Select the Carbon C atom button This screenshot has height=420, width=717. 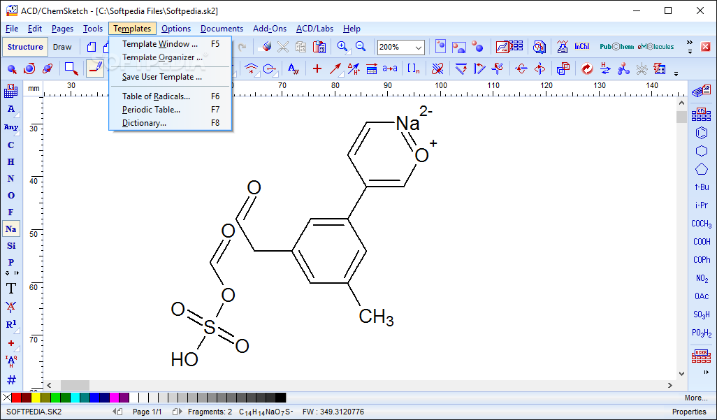11,145
